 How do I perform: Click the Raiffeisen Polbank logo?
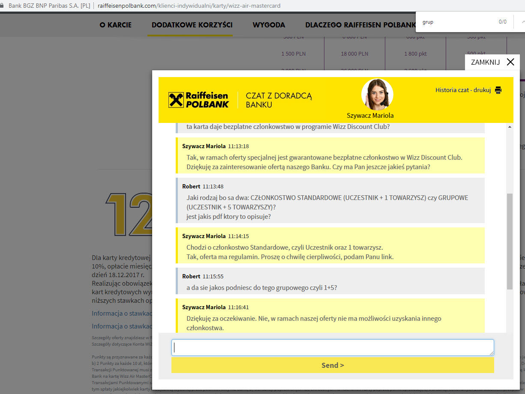coord(198,100)
